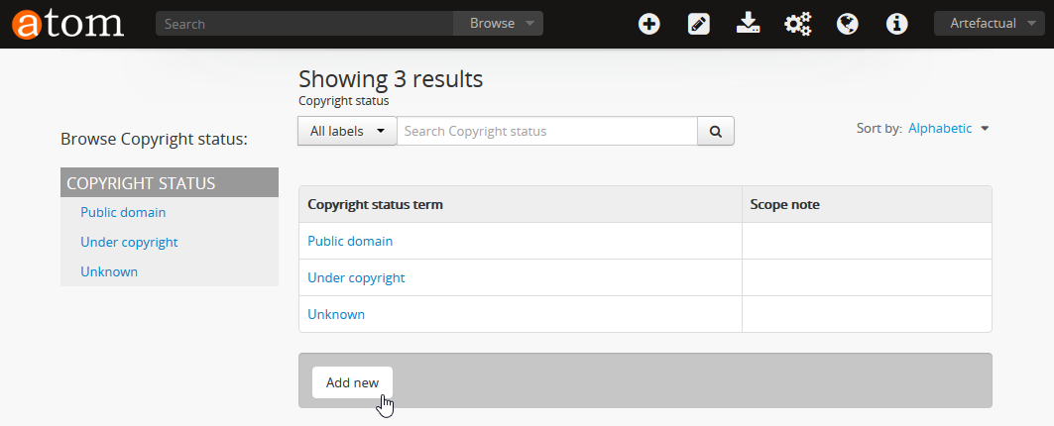Select Under copyright in sidebar list
The height and width of the screenshot is (426, 1054).
click(x=129, y=242)
